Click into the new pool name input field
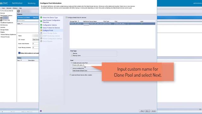The image size is (202, 114). tap(87, 65)
